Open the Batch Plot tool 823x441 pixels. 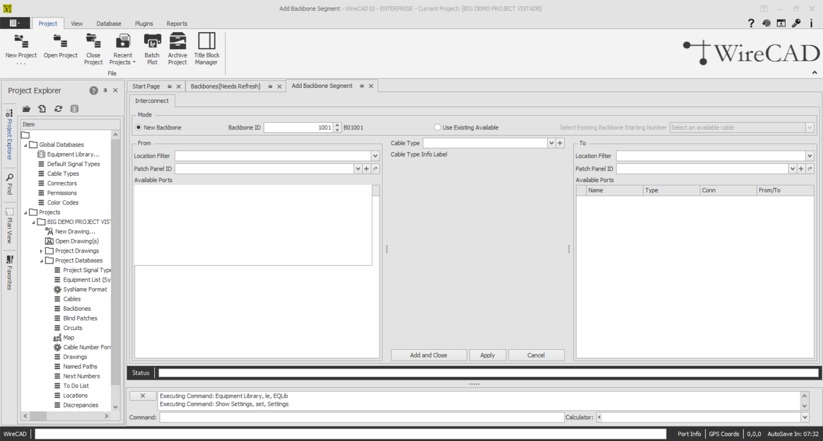pos(152,42)
